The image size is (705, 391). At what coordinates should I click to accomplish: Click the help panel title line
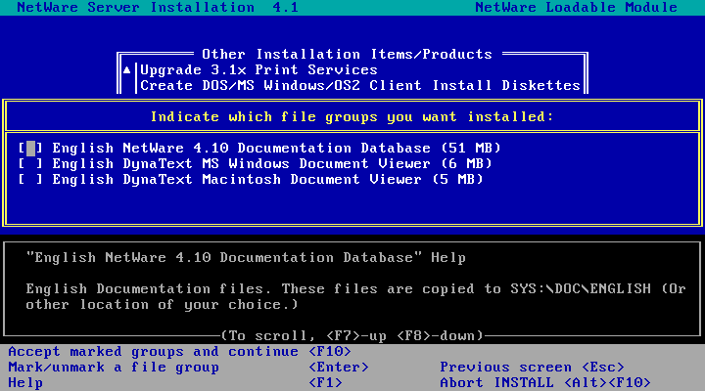(x=246, y=258)
